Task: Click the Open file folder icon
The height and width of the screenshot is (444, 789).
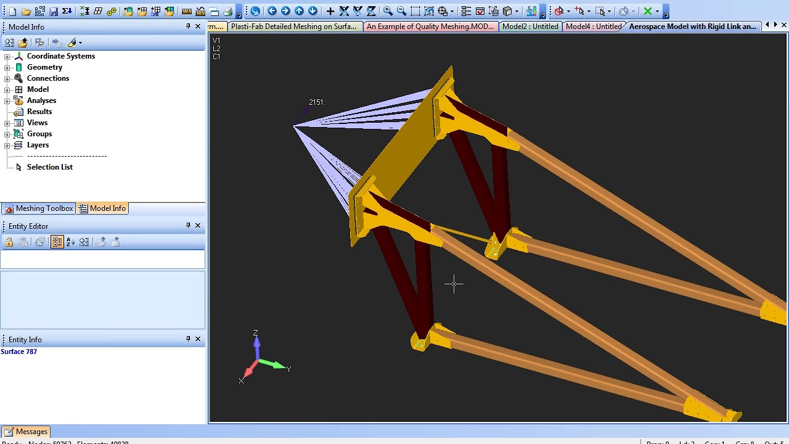Action: tap(26, 11)
